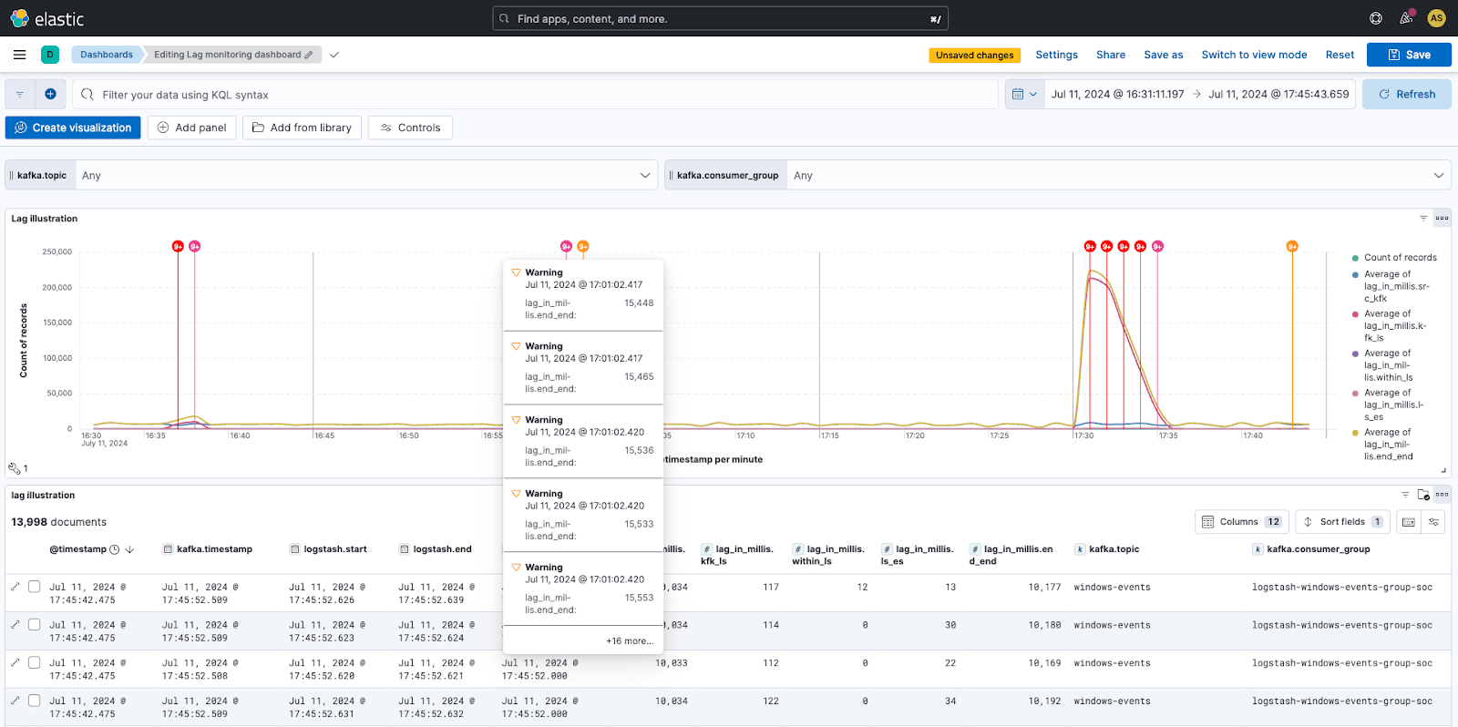Open the Settings menu item
Image resolution: width=1458 pixels, height=727 pixels.
click(x=1056, y=55)
